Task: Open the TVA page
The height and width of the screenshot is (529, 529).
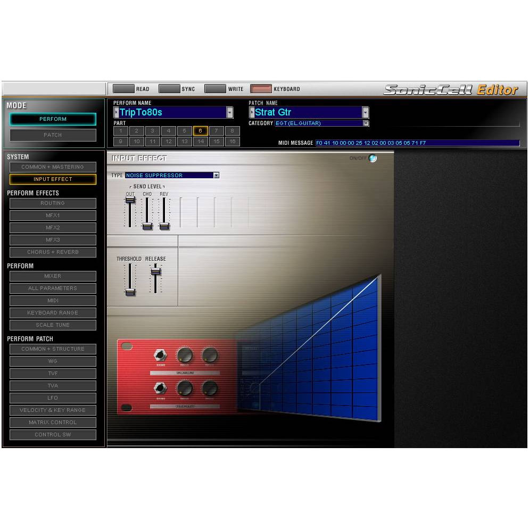Action: point(53,386)
